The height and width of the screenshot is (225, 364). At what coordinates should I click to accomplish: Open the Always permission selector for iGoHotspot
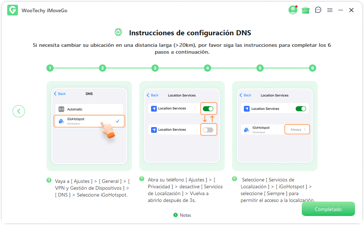pyautogui.click(x=297, y=129)
